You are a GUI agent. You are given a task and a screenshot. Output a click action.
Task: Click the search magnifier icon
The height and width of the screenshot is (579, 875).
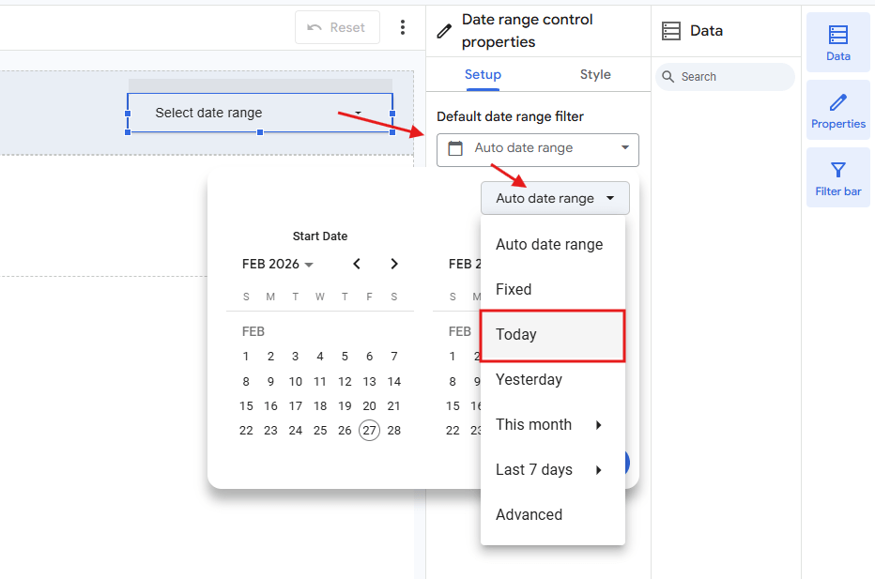[x=668, y=77]
